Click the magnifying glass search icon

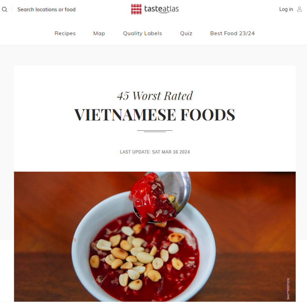4,10
